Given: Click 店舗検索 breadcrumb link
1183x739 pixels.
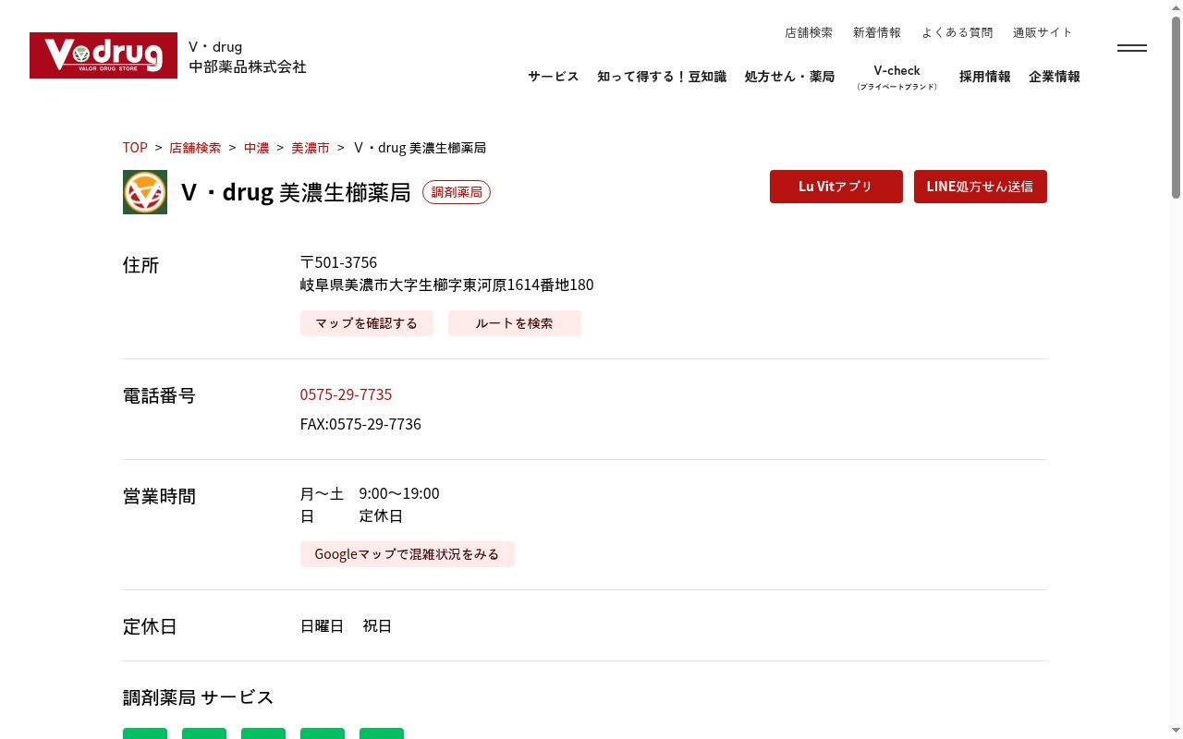Looking at the screenshot, I should 195,148.
